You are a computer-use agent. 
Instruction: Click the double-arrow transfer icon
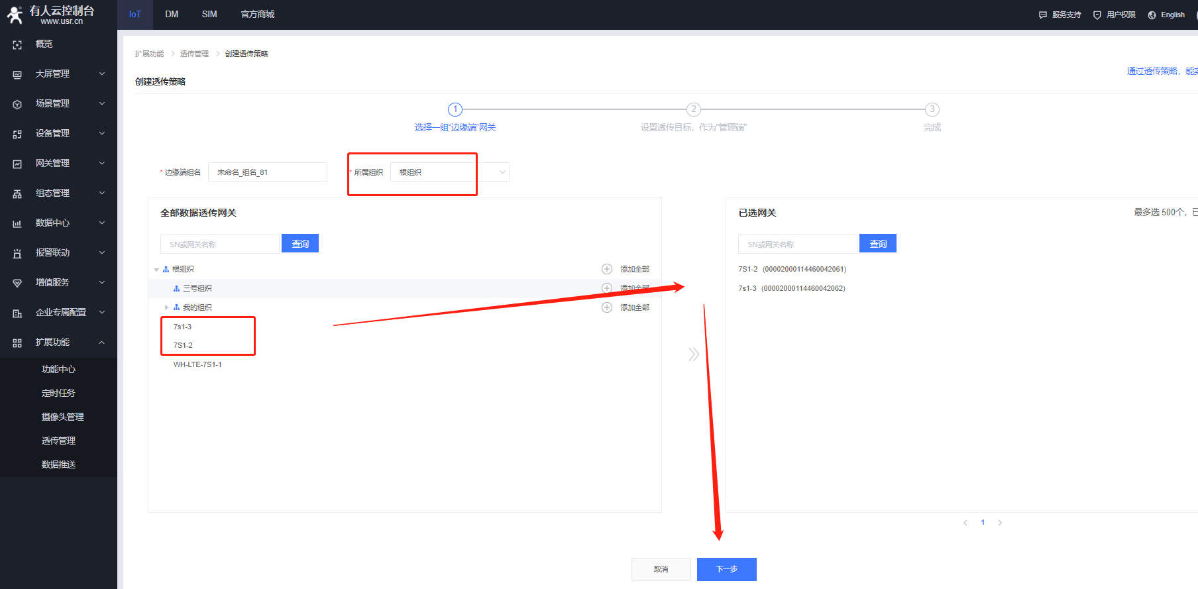point(694,354)
